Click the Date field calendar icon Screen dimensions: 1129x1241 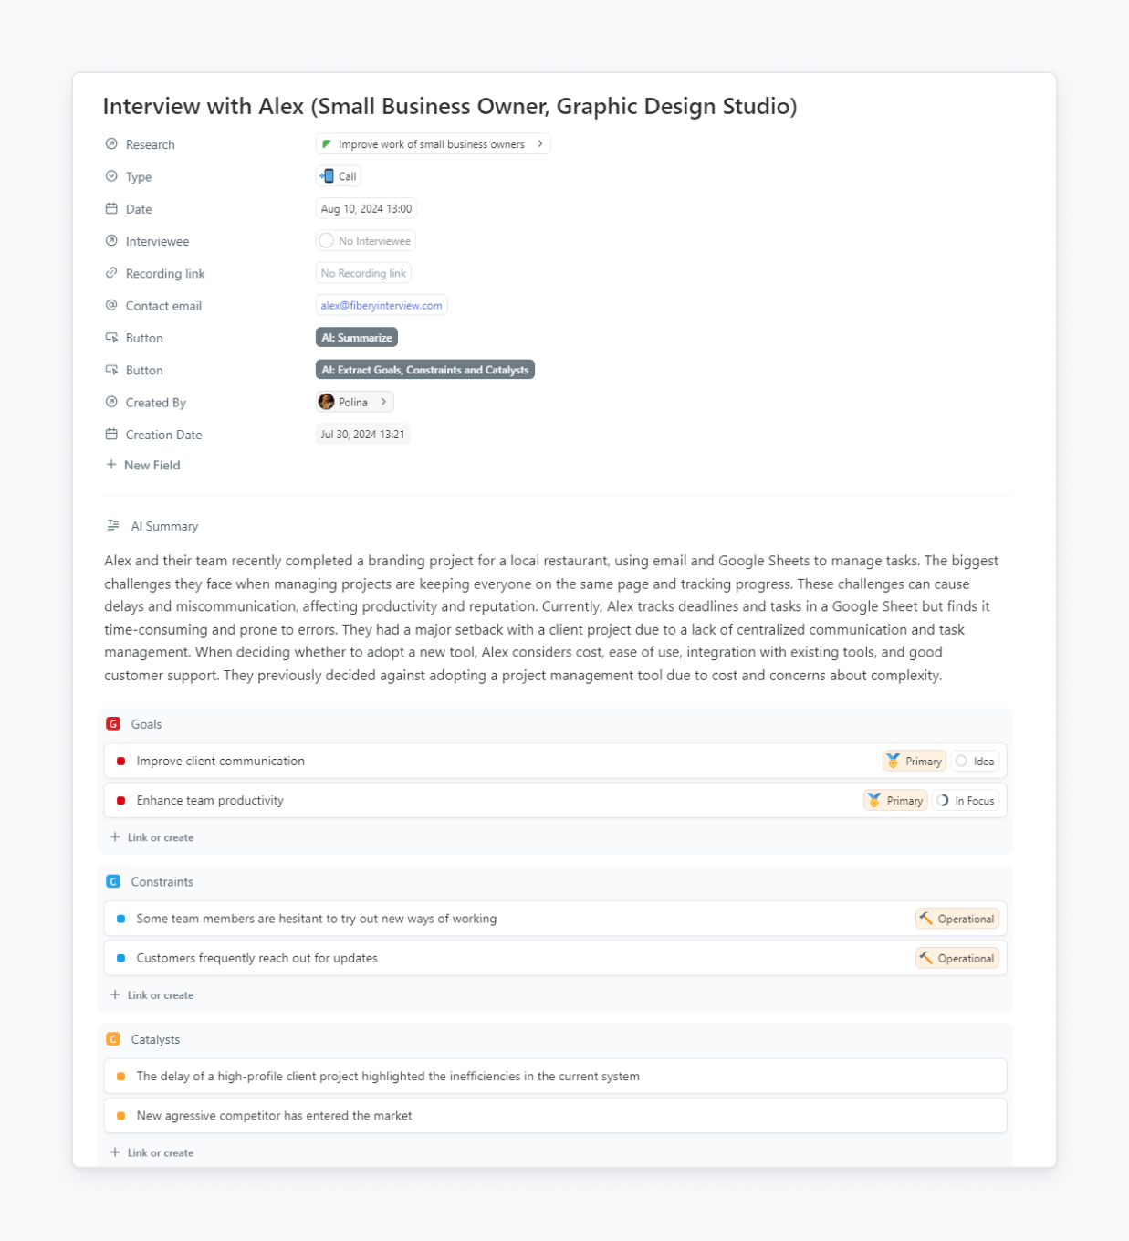[x=111, y=209]
